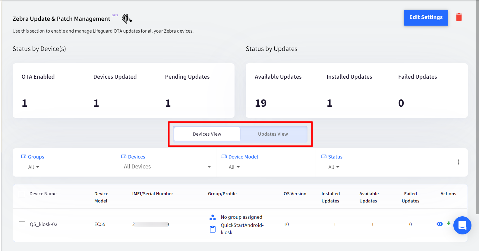
Task: Click the No group assigned text
Action: tap(241, 217)
